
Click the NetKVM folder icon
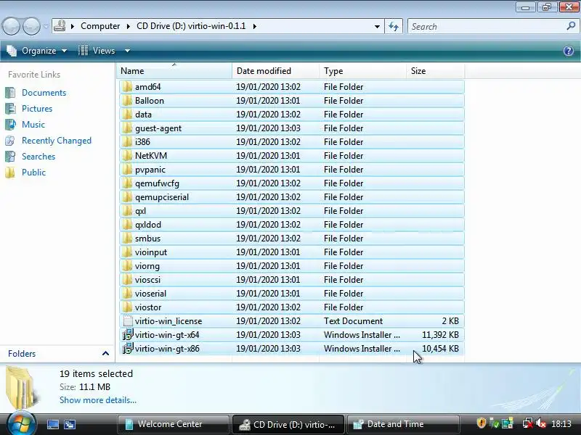[x=127, y=156]
